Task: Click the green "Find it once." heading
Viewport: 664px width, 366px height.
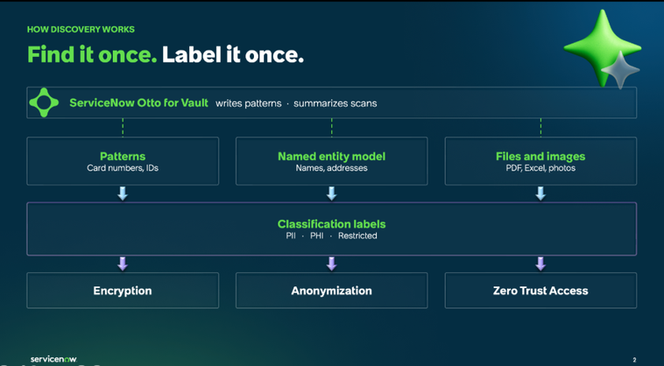Action: (92, 54)
